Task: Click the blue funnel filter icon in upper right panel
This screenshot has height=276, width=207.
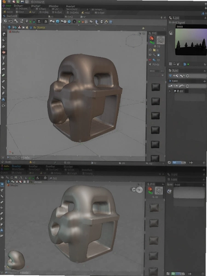Action: (x=170, y=76)
